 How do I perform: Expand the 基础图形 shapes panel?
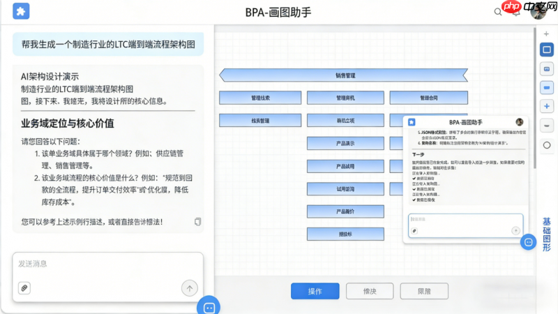click(x=546, y=234)
